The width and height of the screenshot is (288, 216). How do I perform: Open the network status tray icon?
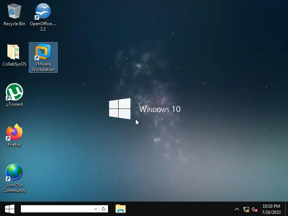[x=246, y=209]
